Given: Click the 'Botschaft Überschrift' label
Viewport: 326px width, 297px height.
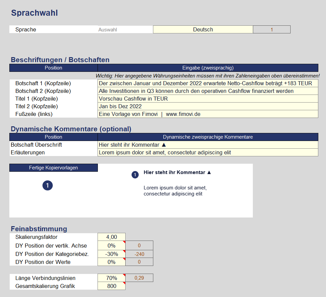Looking at the screenshot, I should pos(36,145).
